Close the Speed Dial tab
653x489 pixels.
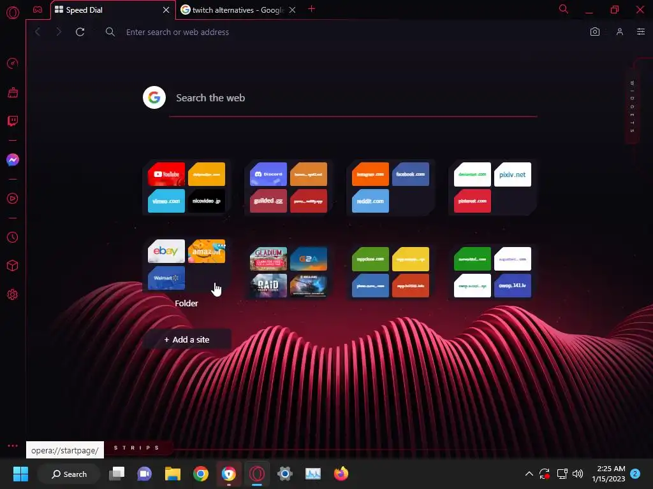166,10
